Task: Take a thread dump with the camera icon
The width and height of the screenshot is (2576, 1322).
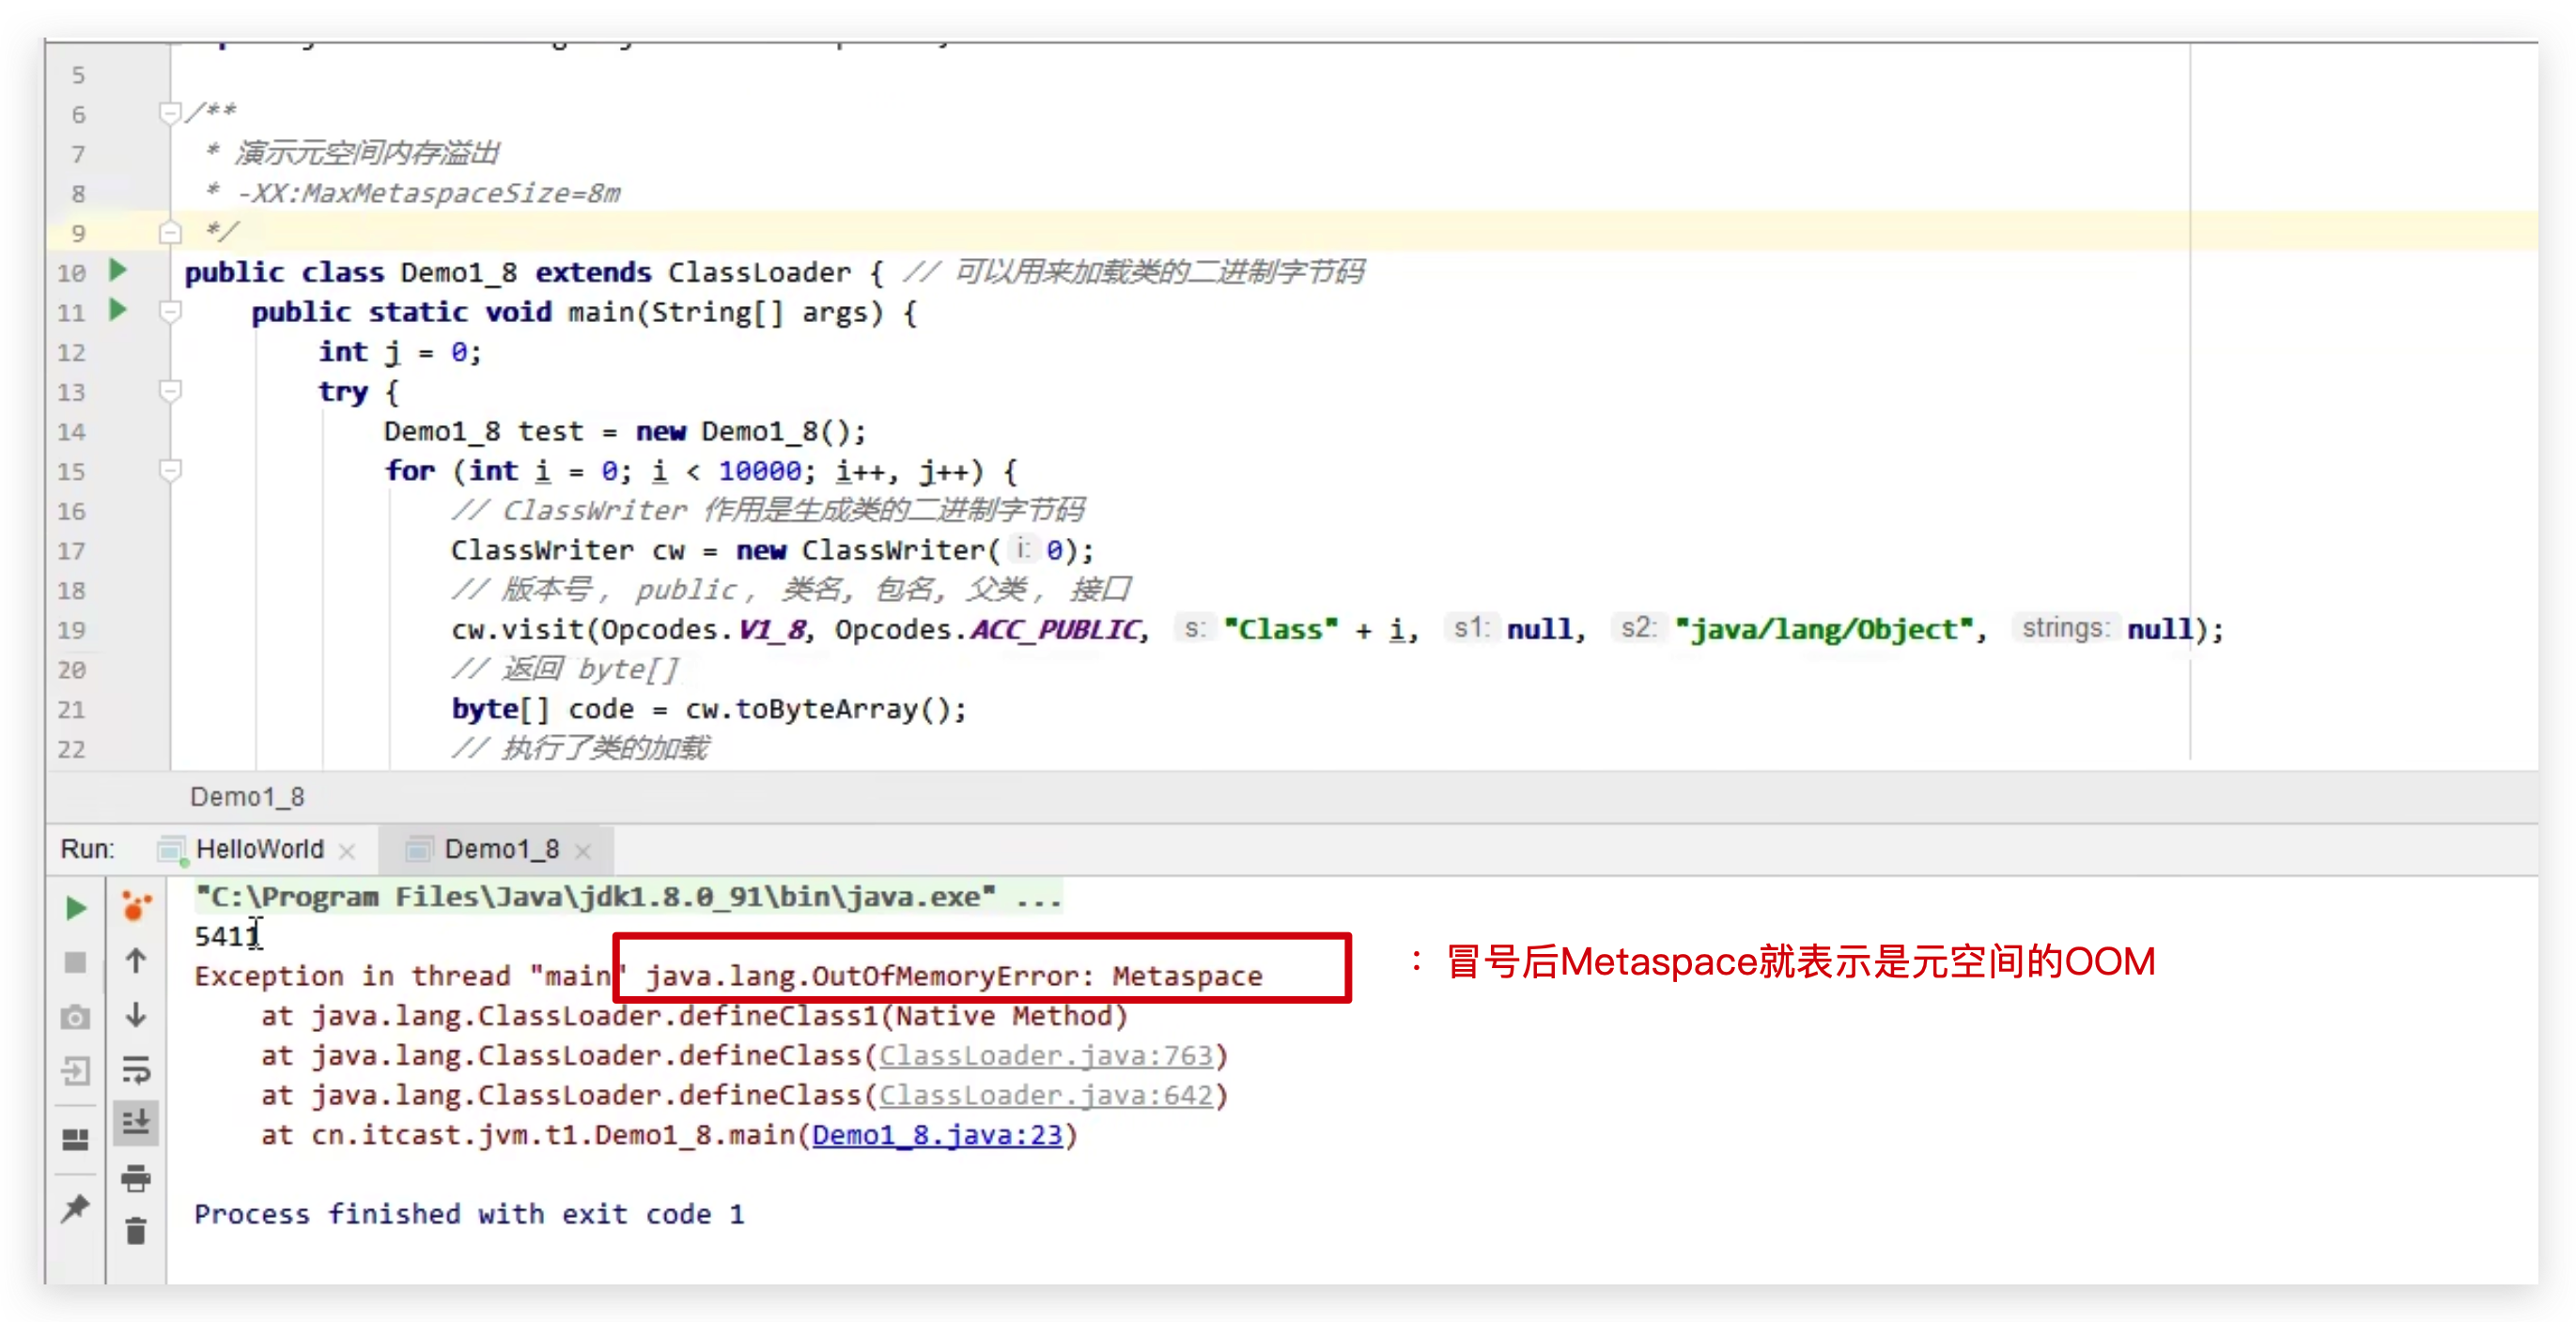Action: click(x=75, y=1017)
